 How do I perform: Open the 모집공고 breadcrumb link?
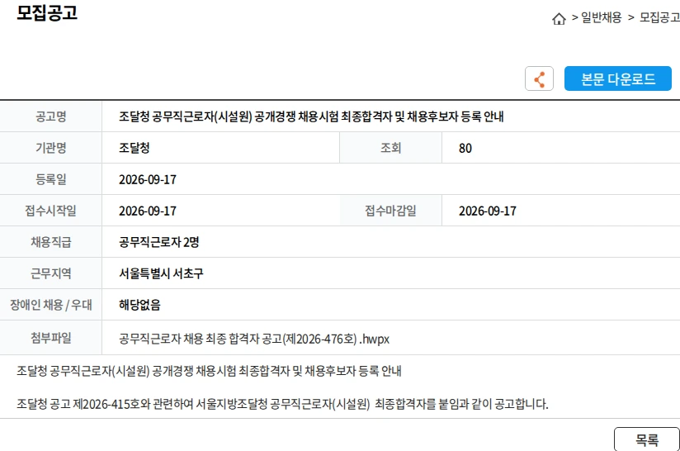(x=659, y=17)
